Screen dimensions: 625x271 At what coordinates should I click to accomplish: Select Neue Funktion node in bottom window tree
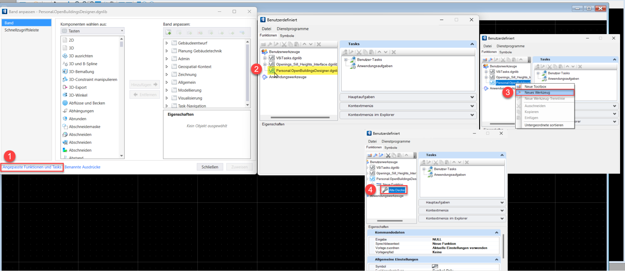(393, 184)
